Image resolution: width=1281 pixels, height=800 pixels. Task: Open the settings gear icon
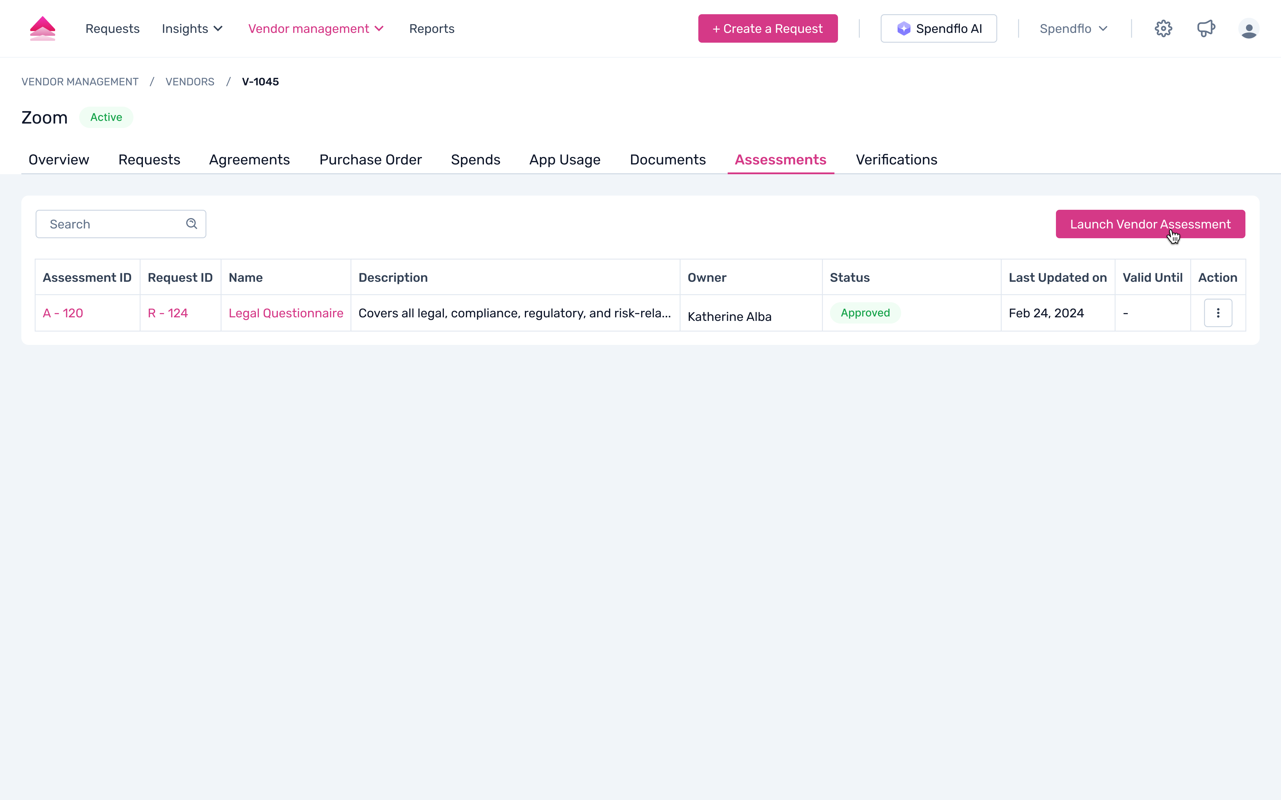coord(1163,28)
